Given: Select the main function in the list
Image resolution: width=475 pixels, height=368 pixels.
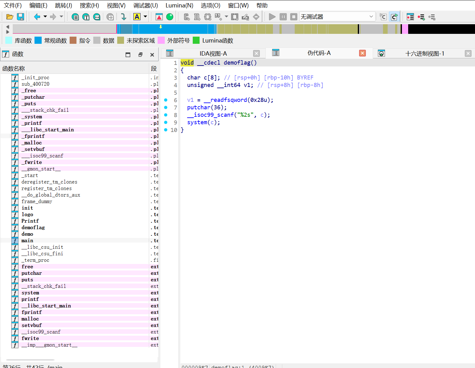Looking at the screenshot, I should [x=27, y=241].
